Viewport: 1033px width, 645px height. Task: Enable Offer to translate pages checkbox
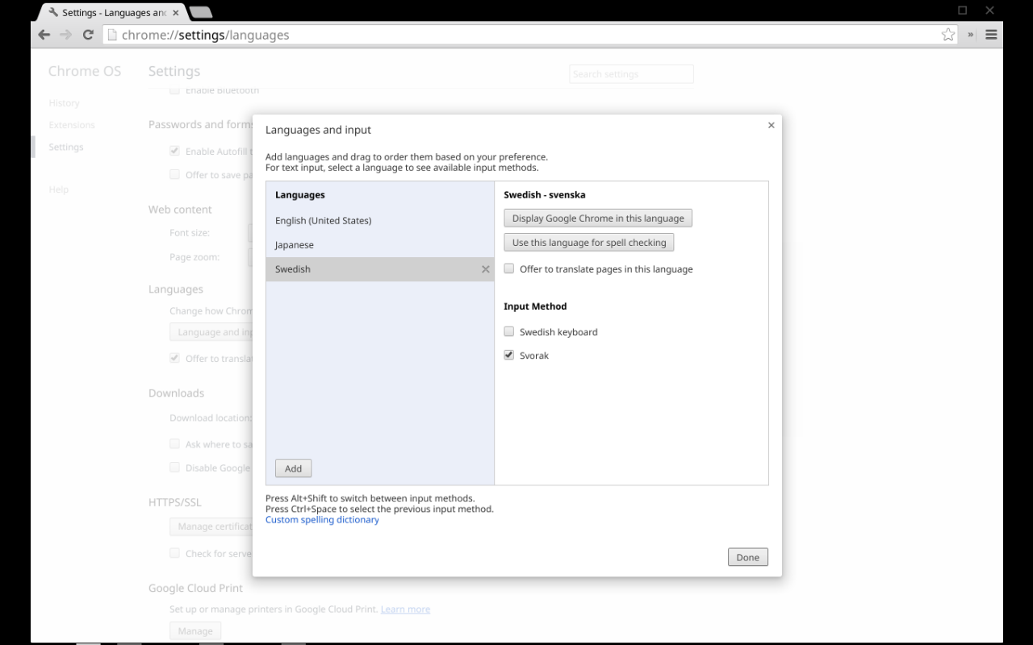point(509,268)
